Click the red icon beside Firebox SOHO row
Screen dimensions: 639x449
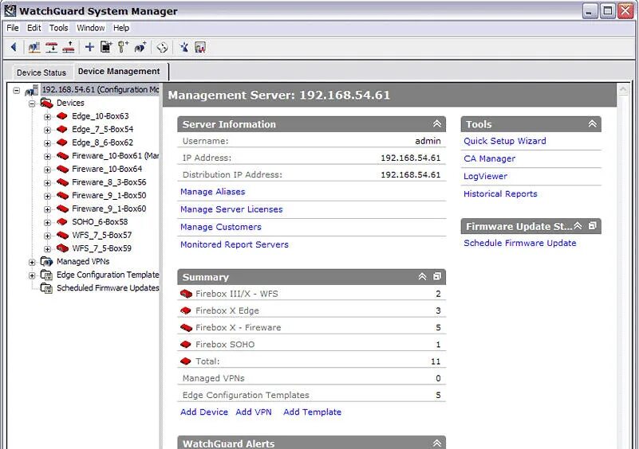pos(185,345)
